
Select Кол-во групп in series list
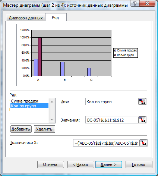(29, 106)
